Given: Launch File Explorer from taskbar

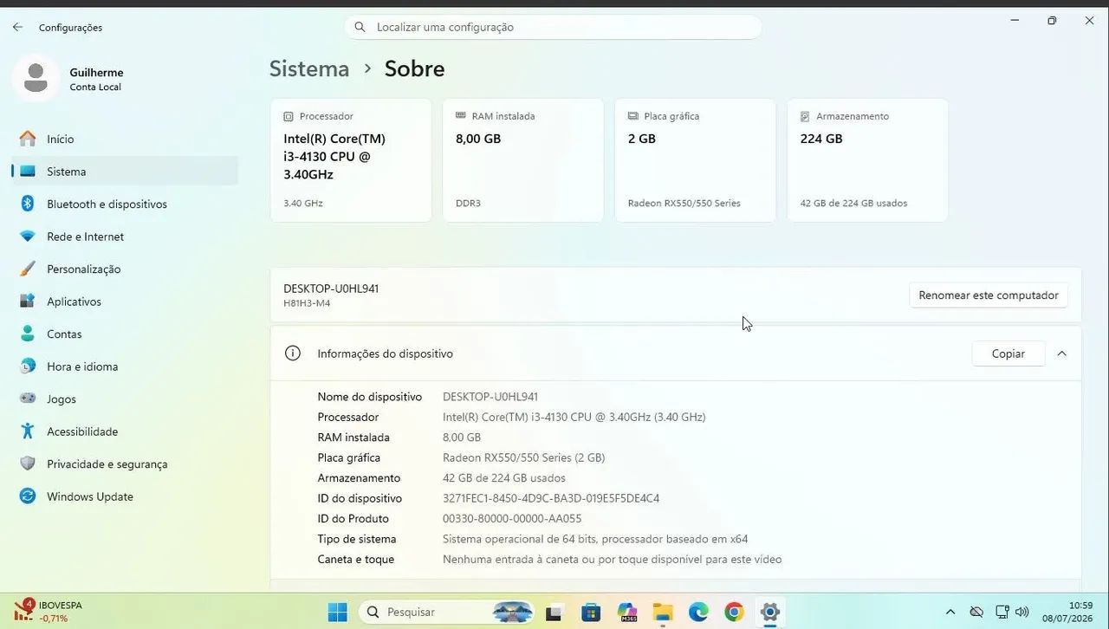Looking at the screenshot, I should click(663, 612).
